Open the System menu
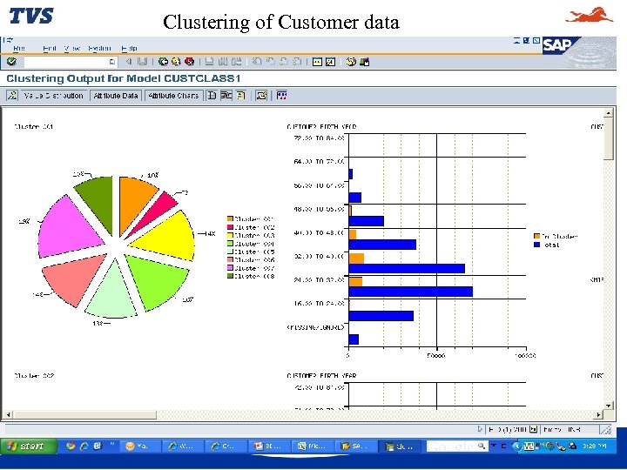 (99, 49)
